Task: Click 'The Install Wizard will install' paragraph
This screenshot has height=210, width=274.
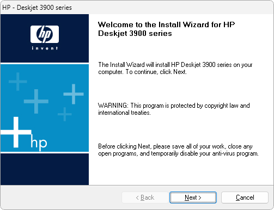Action: 175,68
